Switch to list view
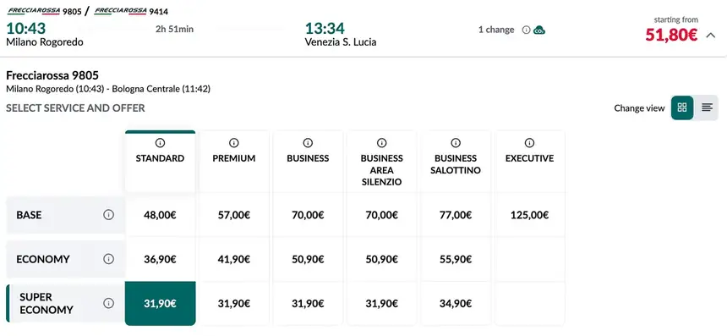This screenshot has height=336, width=727. click(707, 107)
